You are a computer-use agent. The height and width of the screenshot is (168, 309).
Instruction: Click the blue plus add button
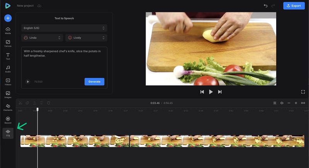click(x=8, y=18)
